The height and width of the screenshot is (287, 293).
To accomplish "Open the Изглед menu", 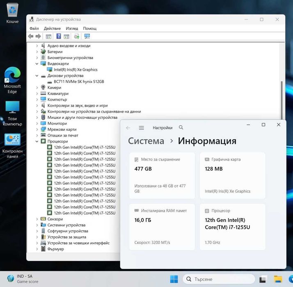I will (72, 28).
